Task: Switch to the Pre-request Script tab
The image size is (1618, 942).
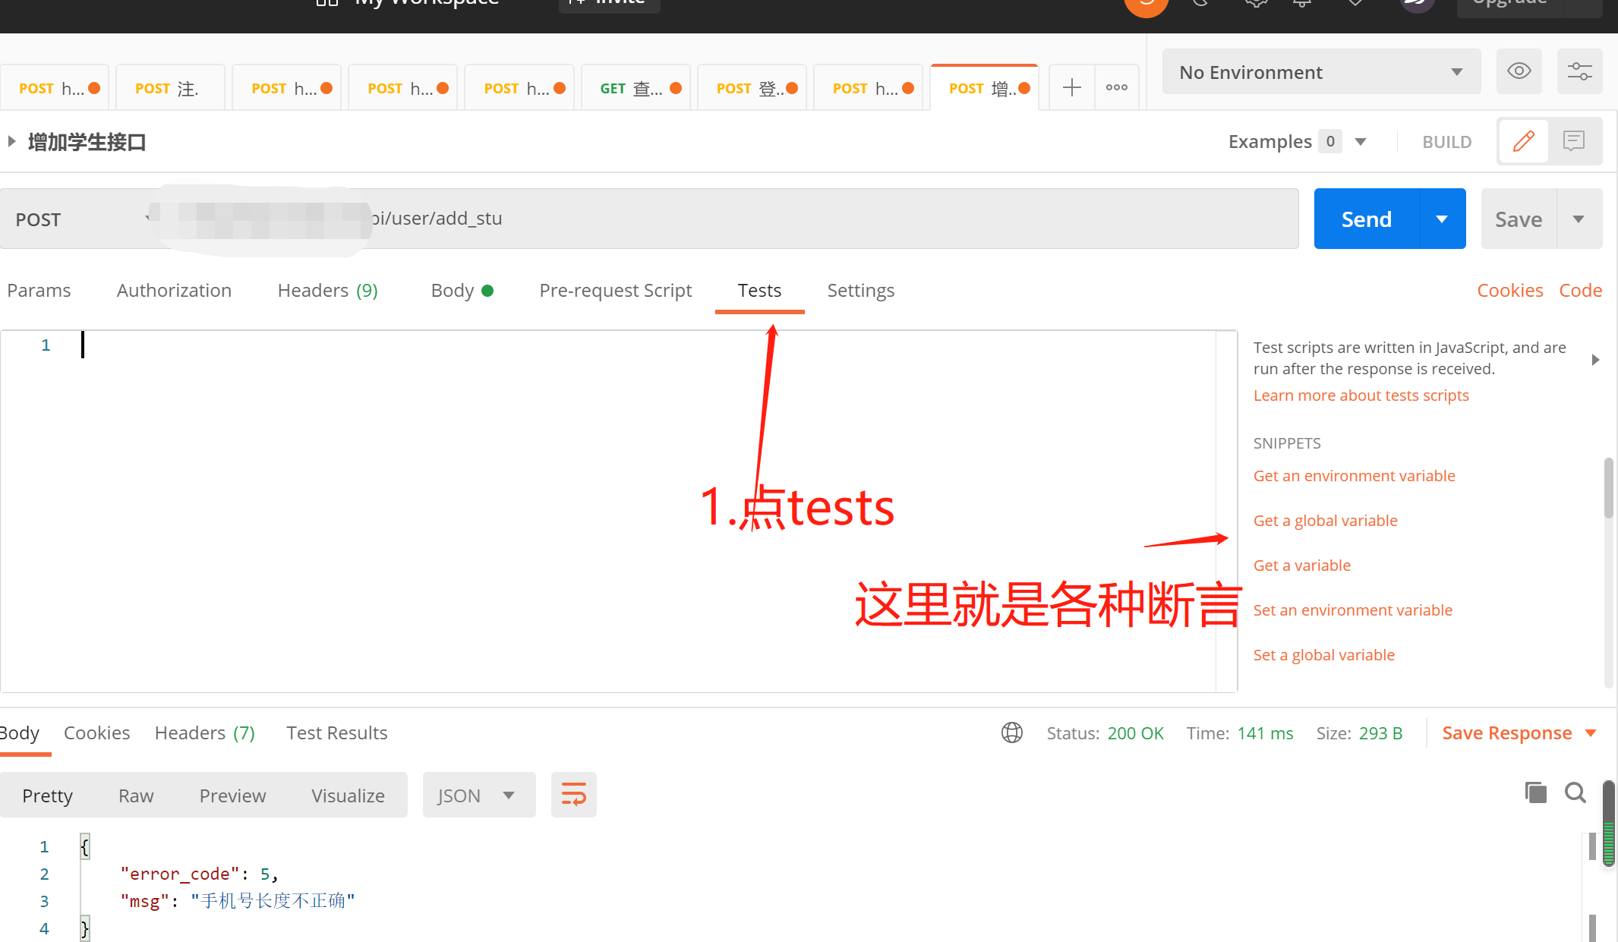Action: [x=615, y=291]
